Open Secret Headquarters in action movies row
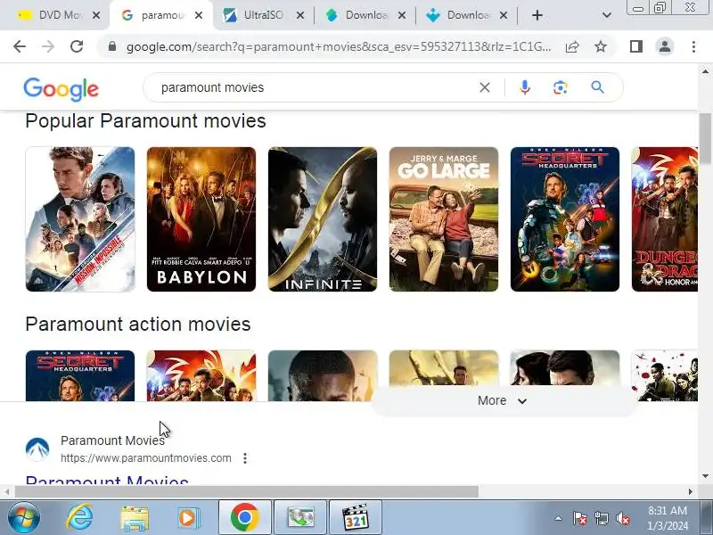The image size is (713, 535). tap(80, 375)
